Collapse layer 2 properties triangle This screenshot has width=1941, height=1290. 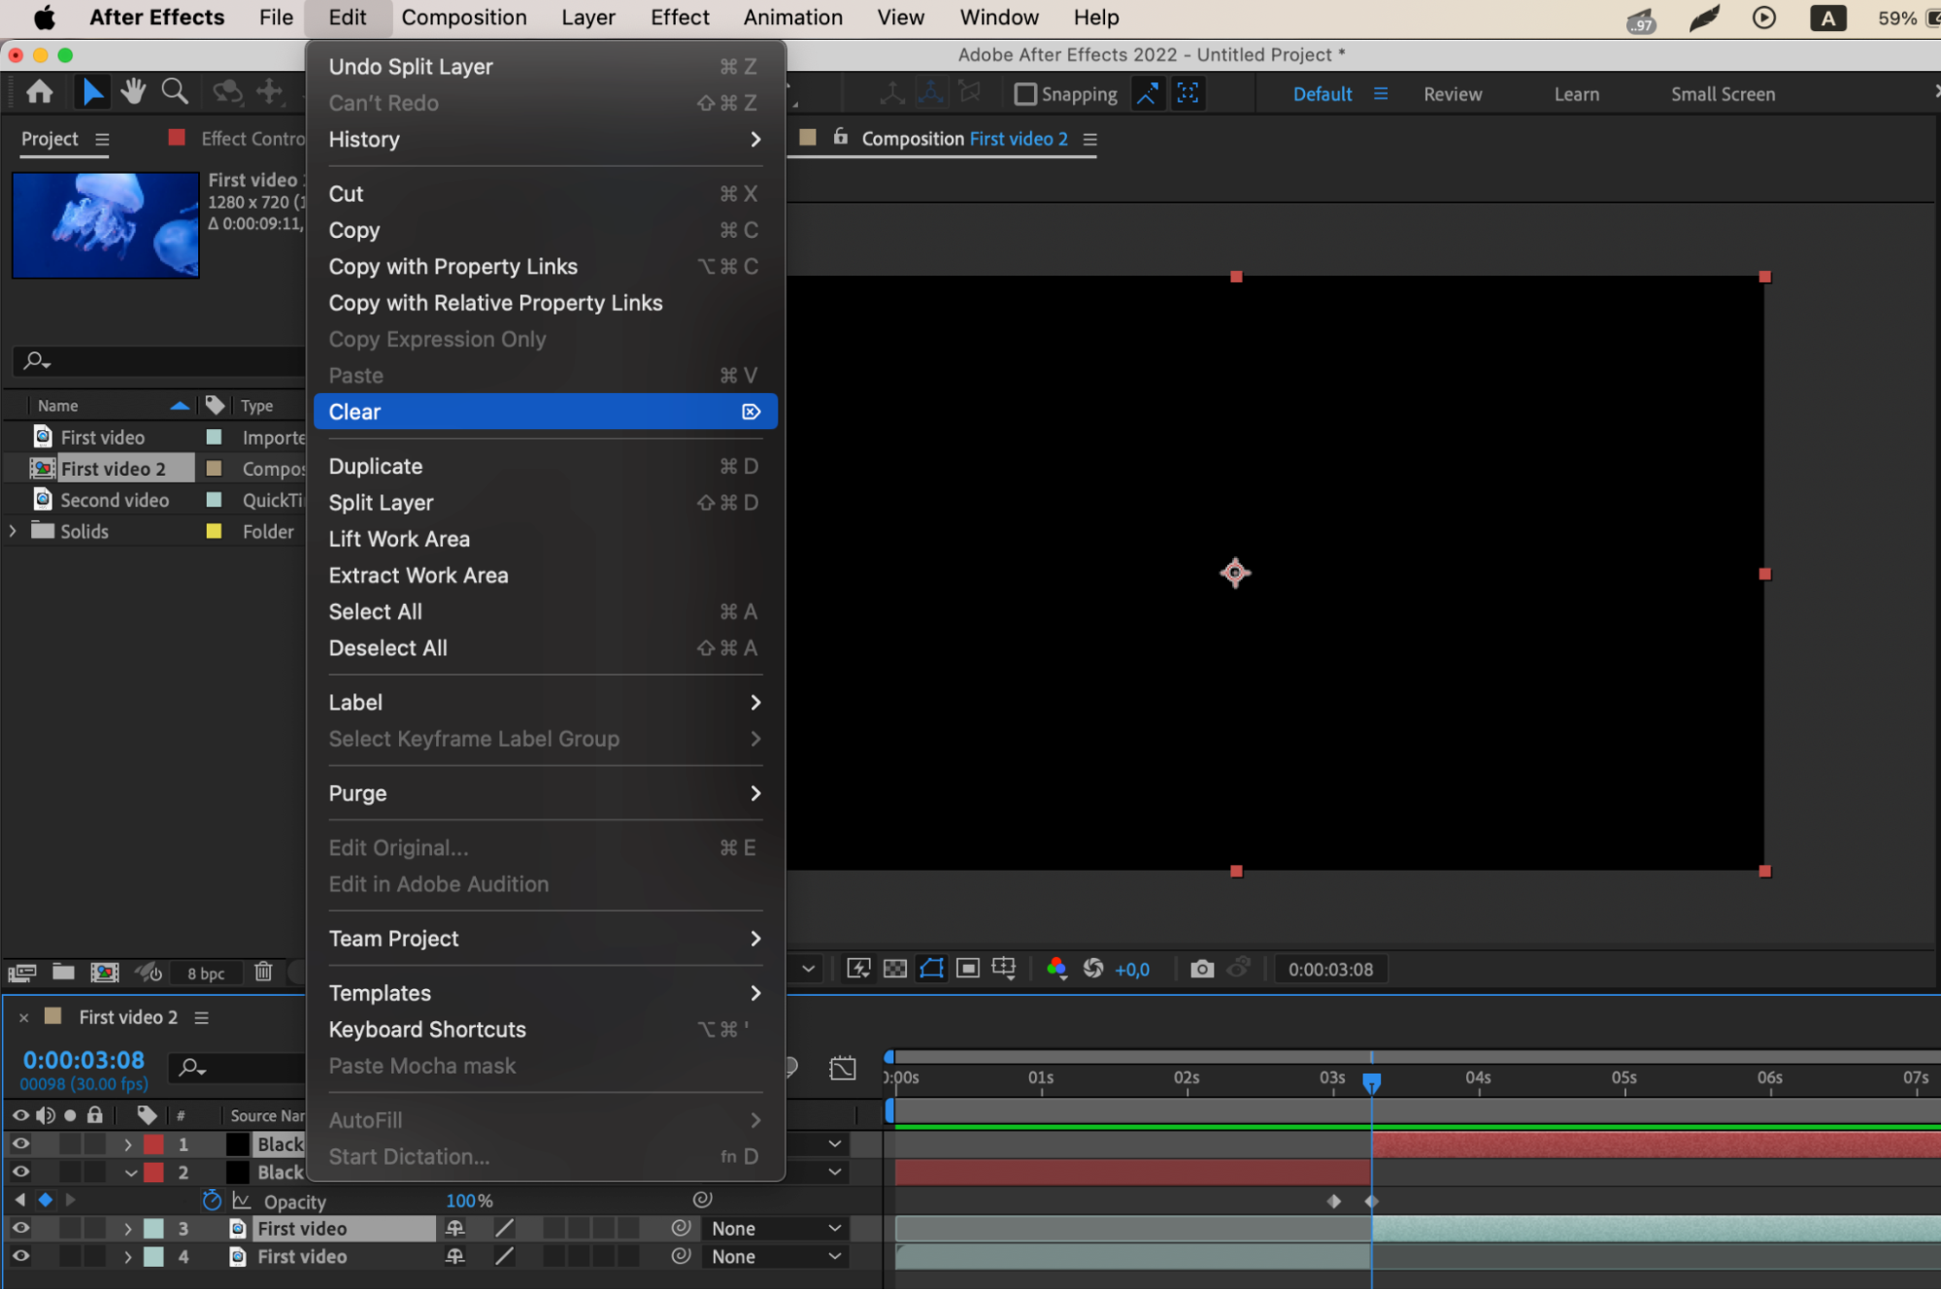[x=129, y=1173]
